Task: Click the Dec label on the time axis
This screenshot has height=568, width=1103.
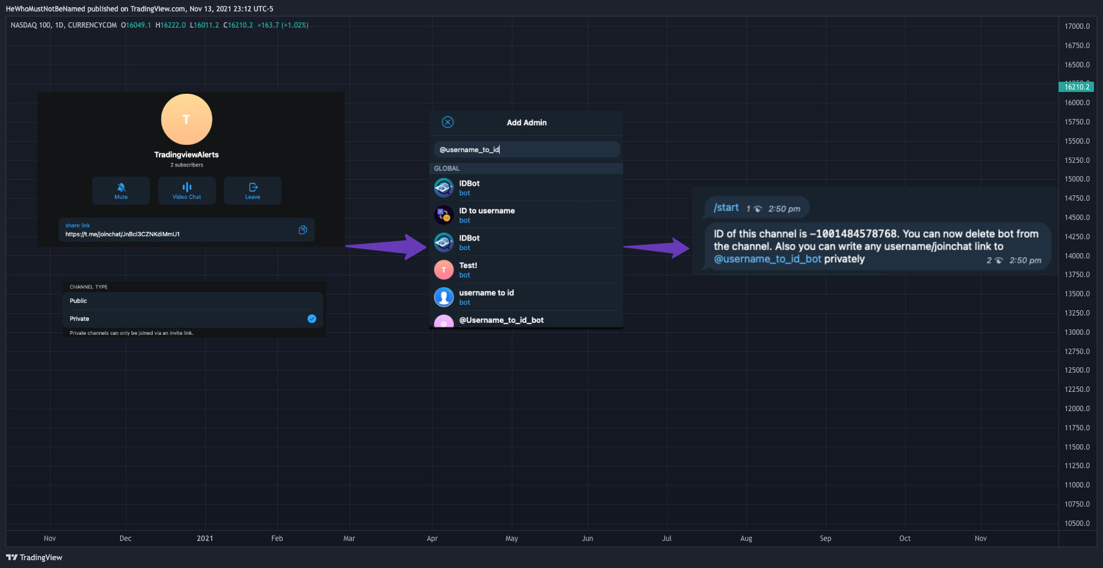Action: [126, 539]
